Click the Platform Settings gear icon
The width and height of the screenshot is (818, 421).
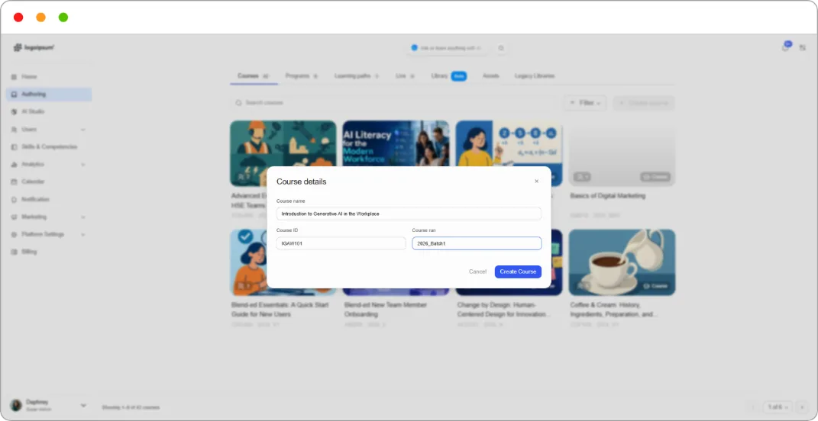[14, 234]
